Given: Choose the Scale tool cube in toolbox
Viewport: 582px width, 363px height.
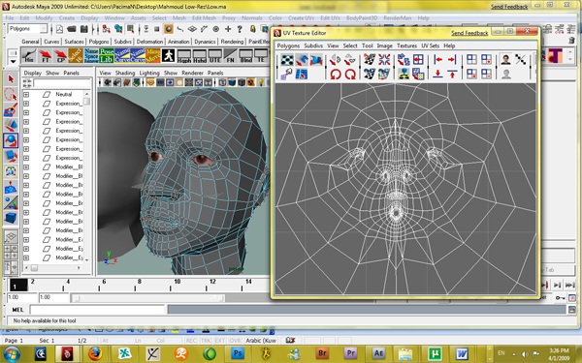Looking at the screenshot, I should (x=11, y=156).
